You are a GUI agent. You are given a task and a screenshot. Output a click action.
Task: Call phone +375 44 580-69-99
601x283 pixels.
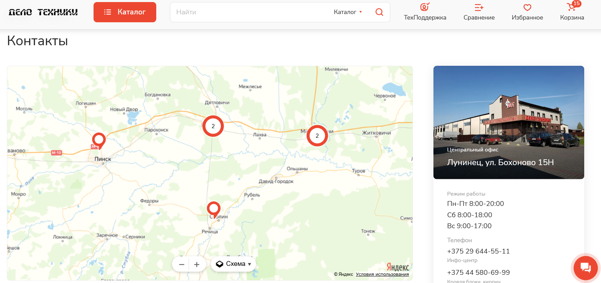tap(478, 272)
